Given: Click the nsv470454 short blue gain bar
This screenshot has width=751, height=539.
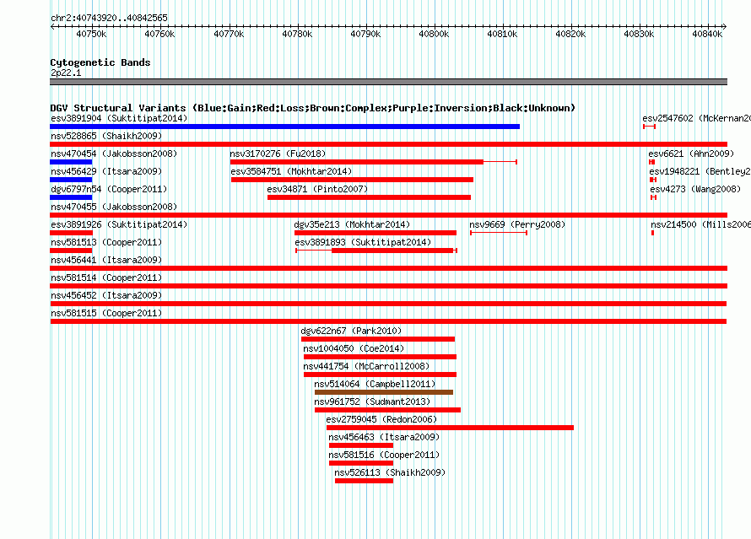Looking at the screenshot, I should coord(71,162).
